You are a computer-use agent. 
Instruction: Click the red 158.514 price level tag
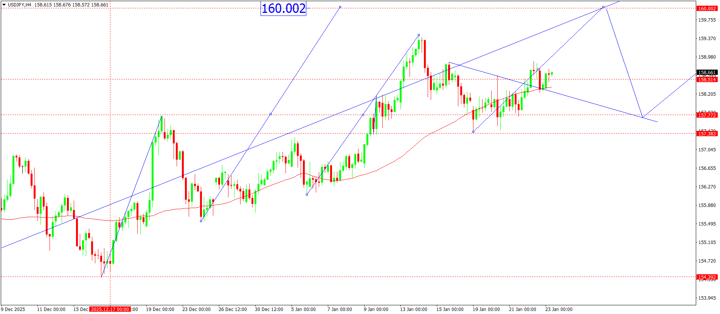coord(706,79)
